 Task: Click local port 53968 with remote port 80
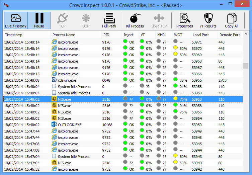pyautogui.click(x=197, y=61)
